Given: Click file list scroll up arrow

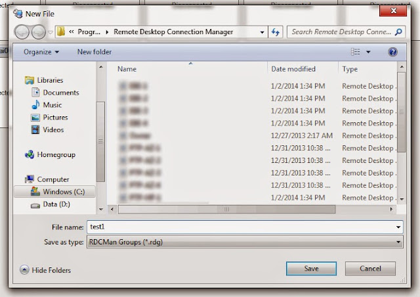Looking at the screenshot, I should tap(401, 66).
